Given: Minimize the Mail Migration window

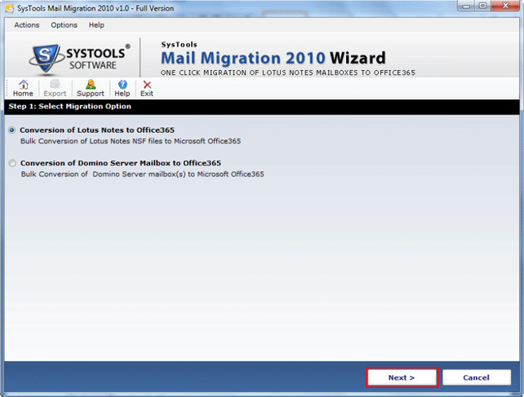Looking at the screenshot, I should click(x=466, y=6).
